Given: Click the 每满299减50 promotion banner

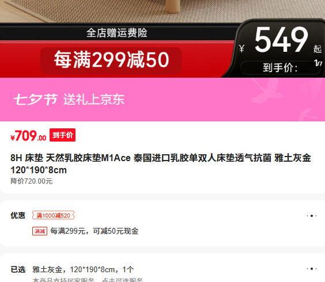Looking at the screenshot, I should pos(111,60).
